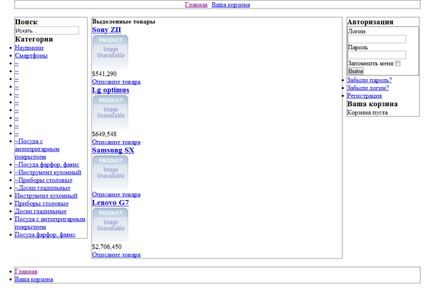
Task: Open Ваша корзина in the footer list
Action: [x=34, y=279]
